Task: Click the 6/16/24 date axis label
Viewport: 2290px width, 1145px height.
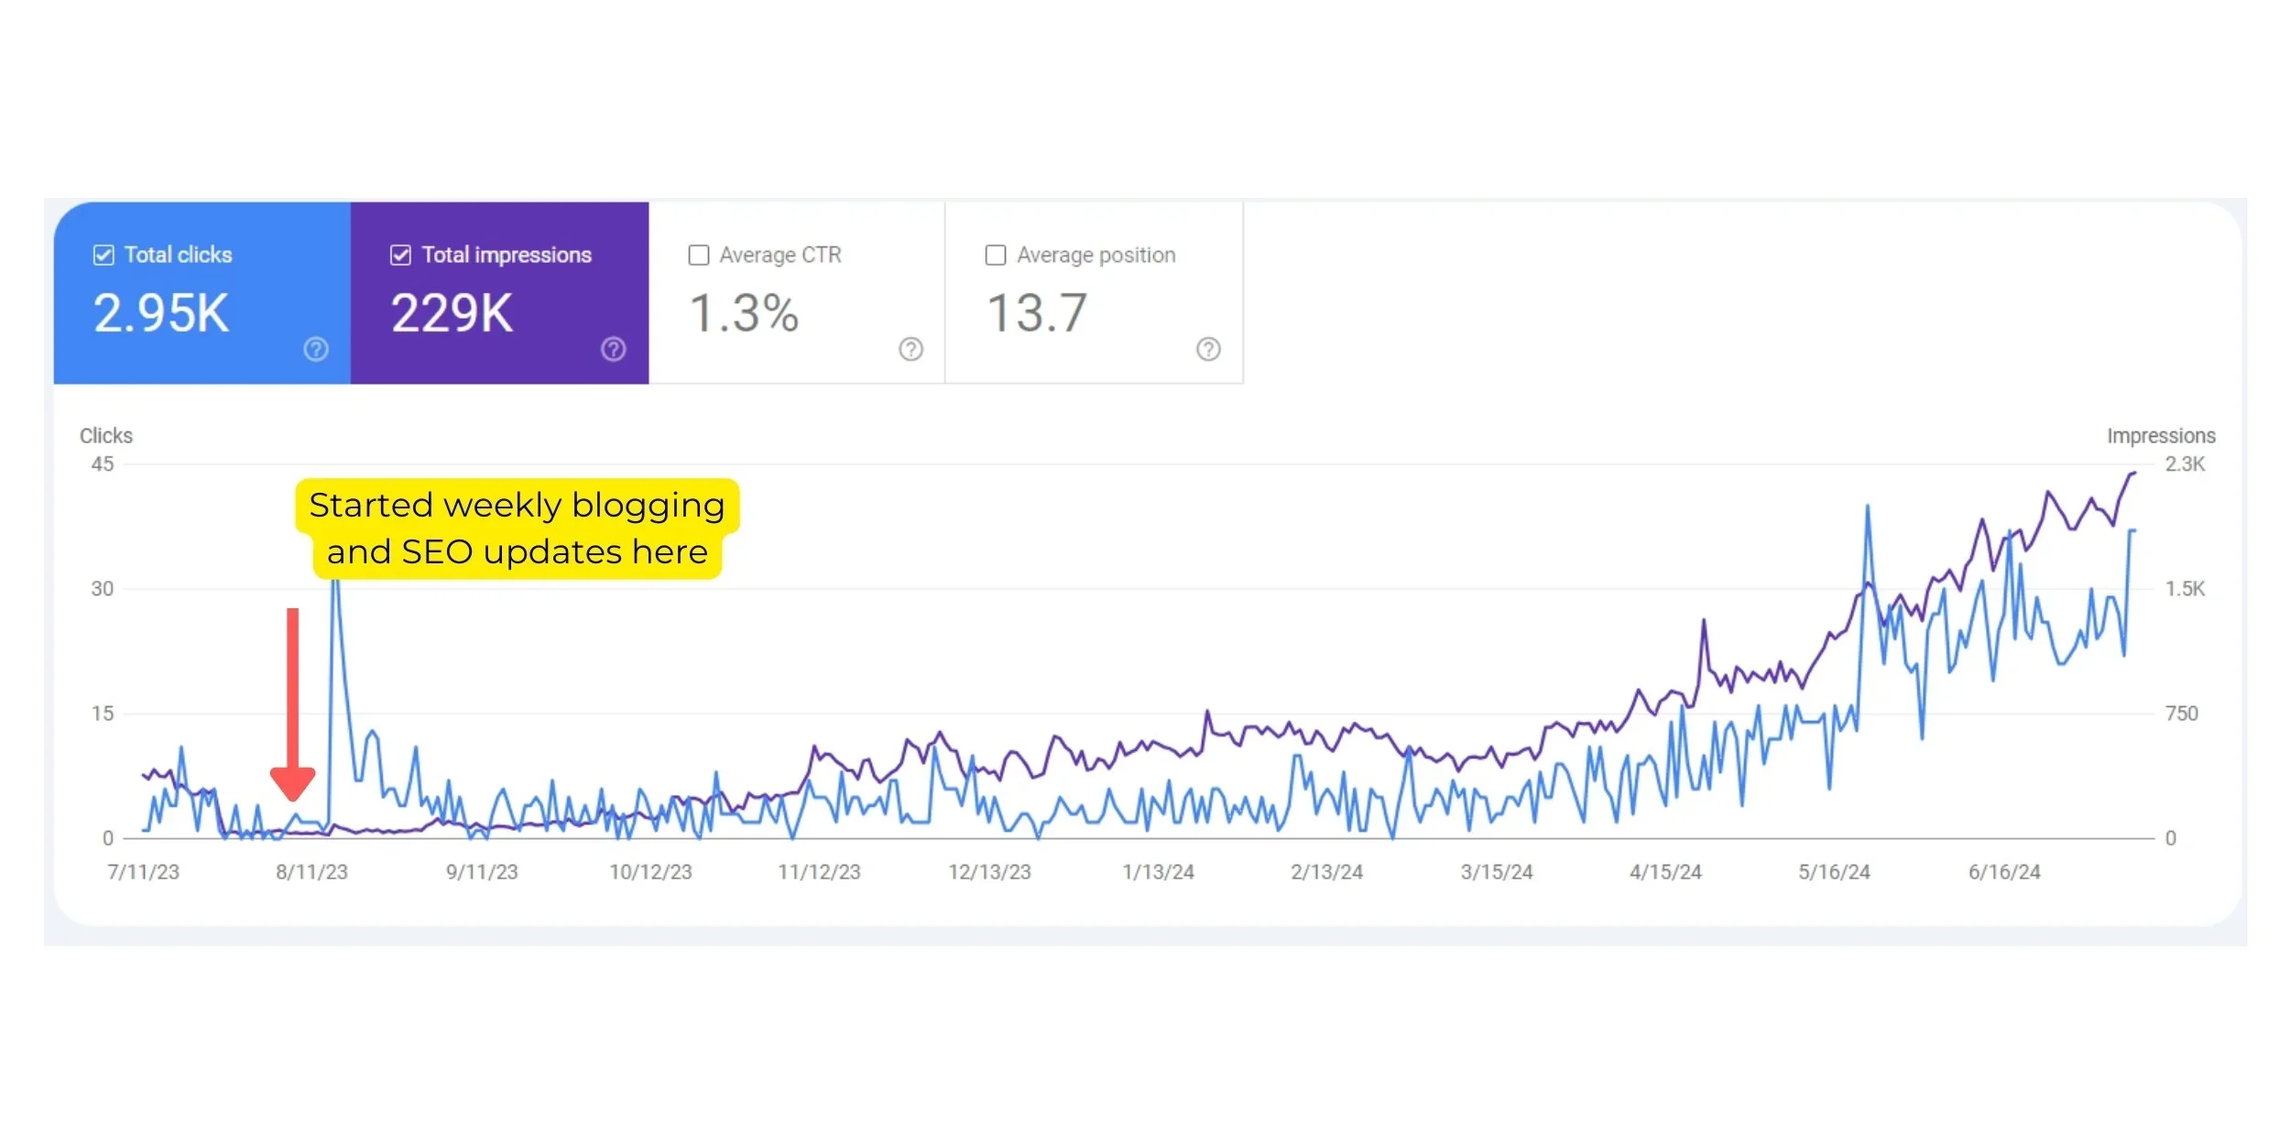Action: coord(2004,872)
